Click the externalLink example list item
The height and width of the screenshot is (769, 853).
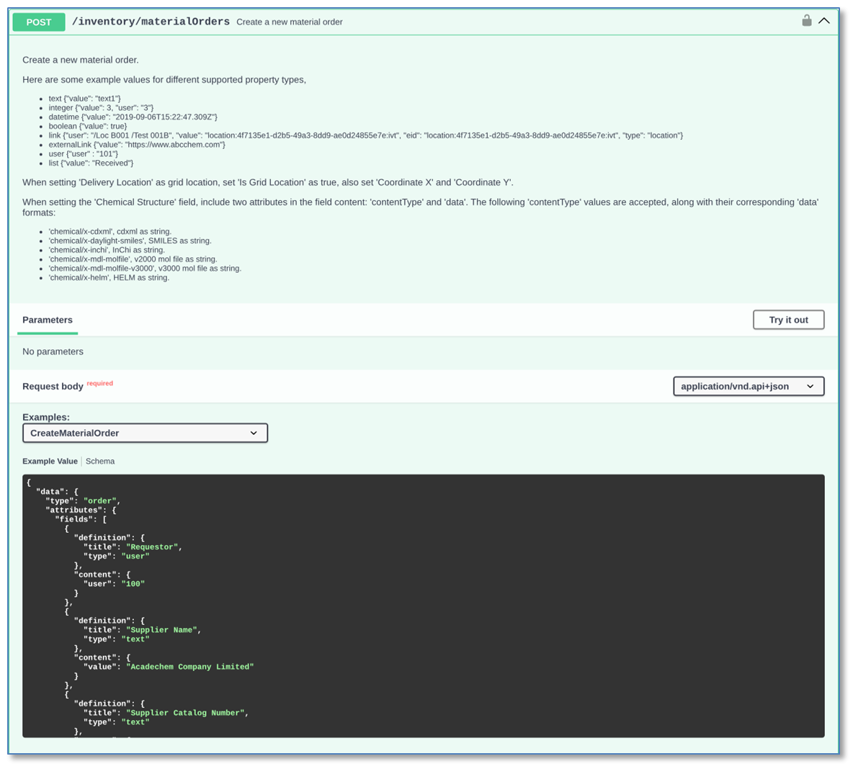pyautogui.click(x=137, y=145)
